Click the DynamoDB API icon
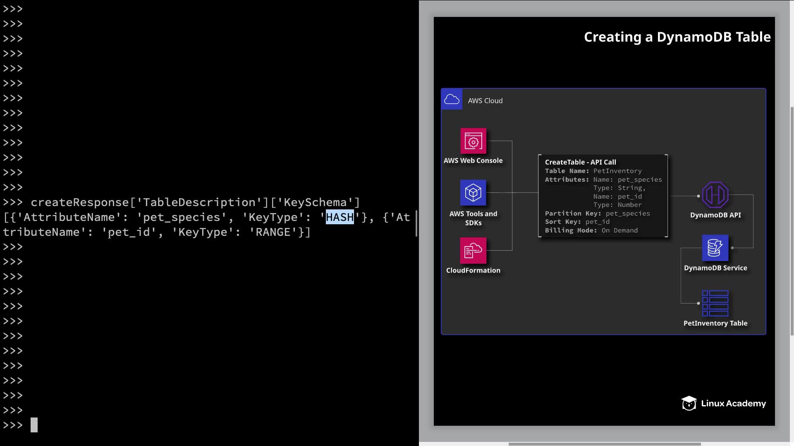794x446 pixels. pos(715,195)
